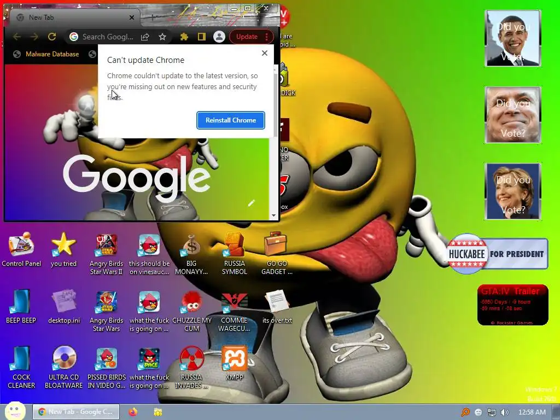Launch Firefox from taskbar

(133, 412)
